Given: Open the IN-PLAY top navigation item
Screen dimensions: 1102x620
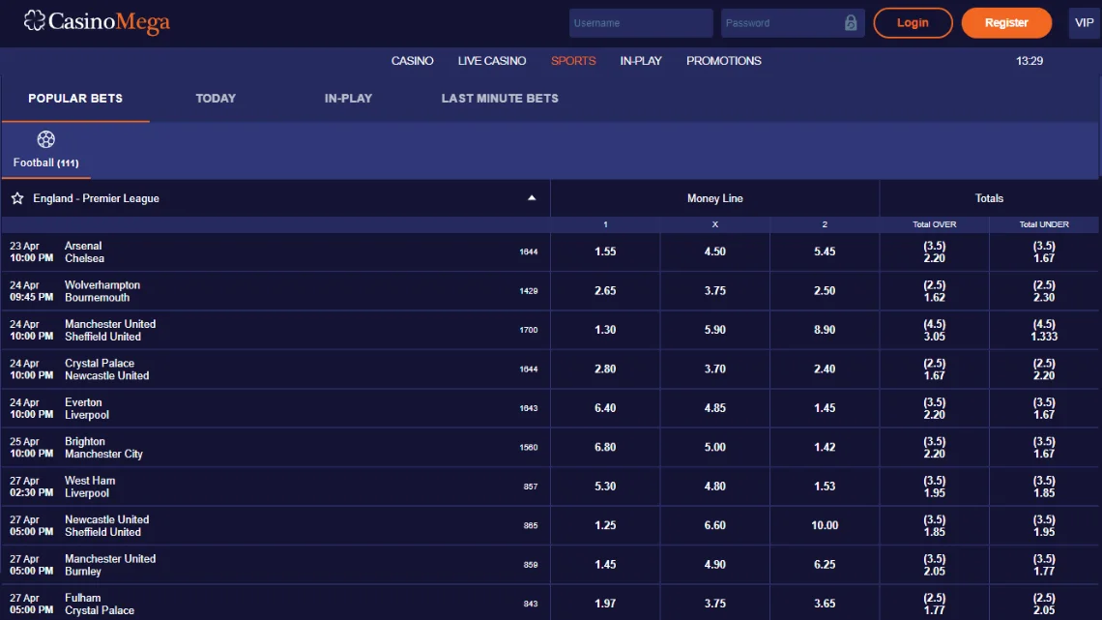Looking at the screenshot, I should pos(641,61).
